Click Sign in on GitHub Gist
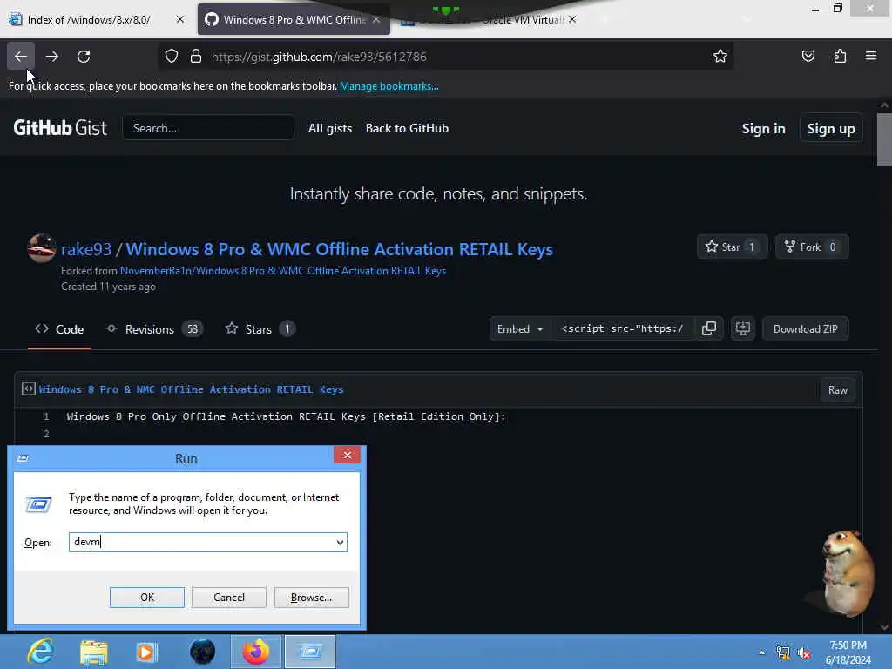This screenshot has height=669, width=892. pos(763,129)
